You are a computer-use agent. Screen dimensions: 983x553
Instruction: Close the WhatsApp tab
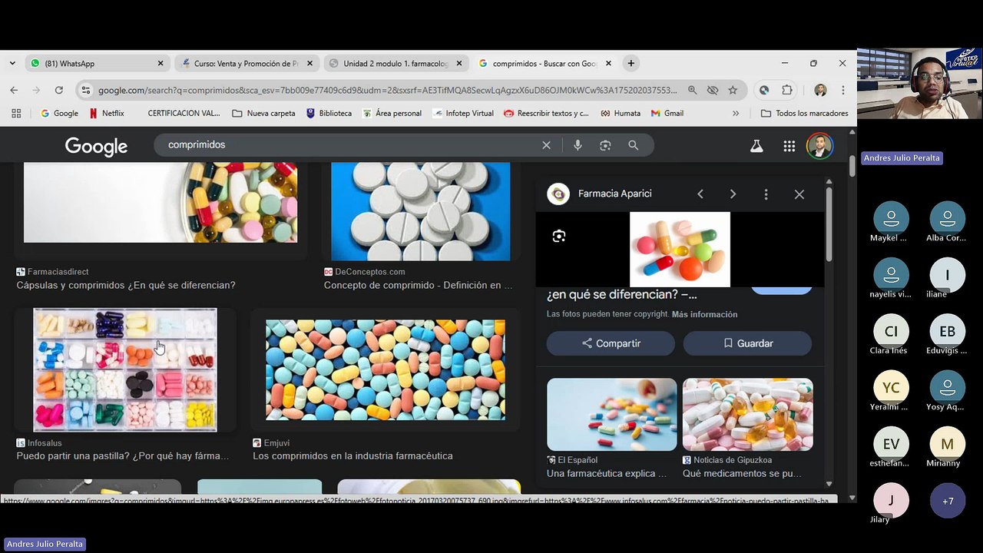(x=161, y=64)
